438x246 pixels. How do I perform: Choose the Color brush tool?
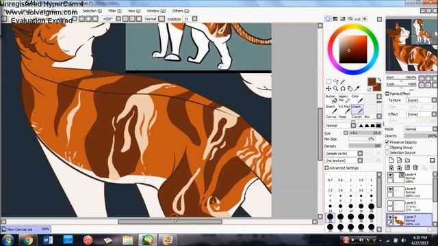tap(357, 98)
